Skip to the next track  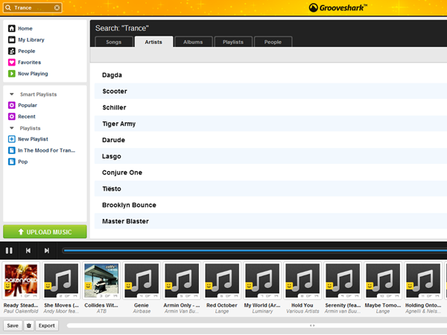click(x=46, y=251)
